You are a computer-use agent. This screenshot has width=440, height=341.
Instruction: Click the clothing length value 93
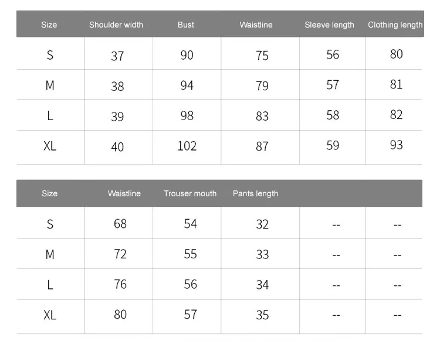pos(397,145)
